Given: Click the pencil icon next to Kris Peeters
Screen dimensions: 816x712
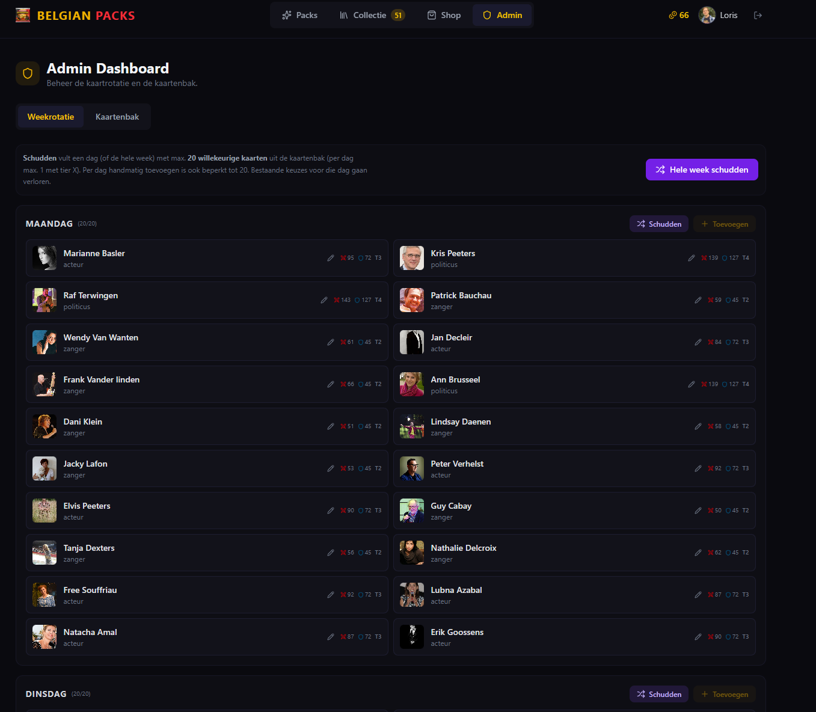Looking at the screenshot, I should pos(692,257).
